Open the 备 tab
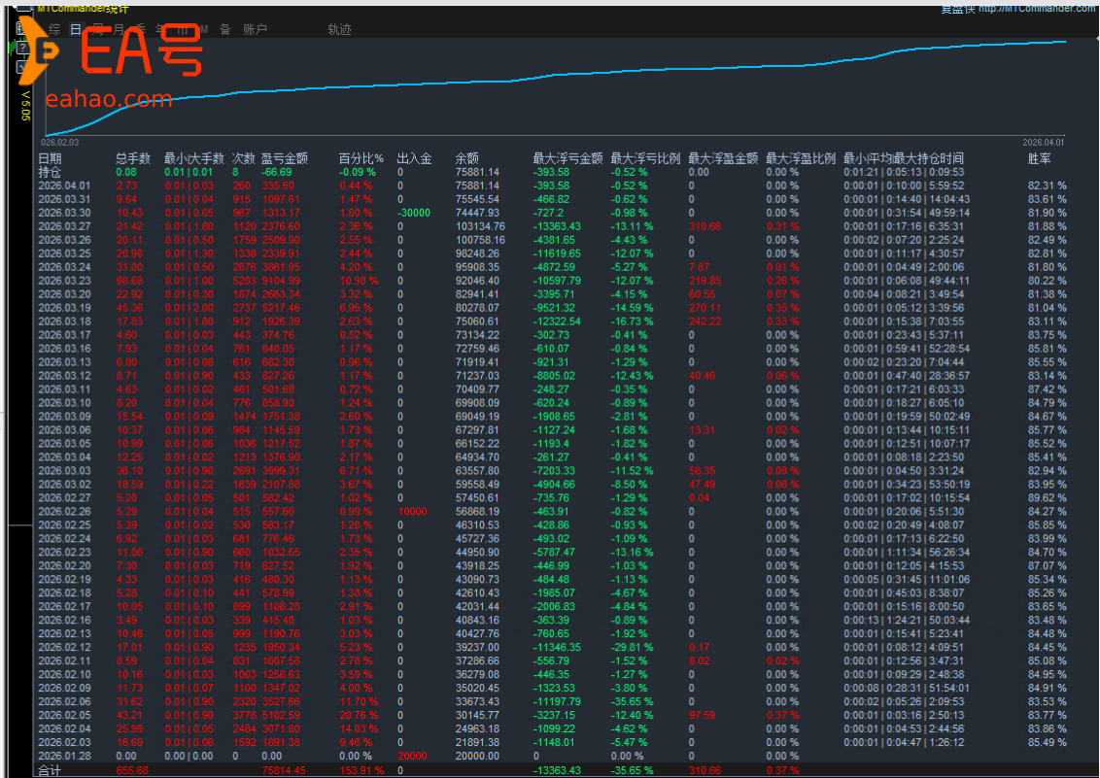The height and width of the screenshot is (778, 1100). [224, 30]
